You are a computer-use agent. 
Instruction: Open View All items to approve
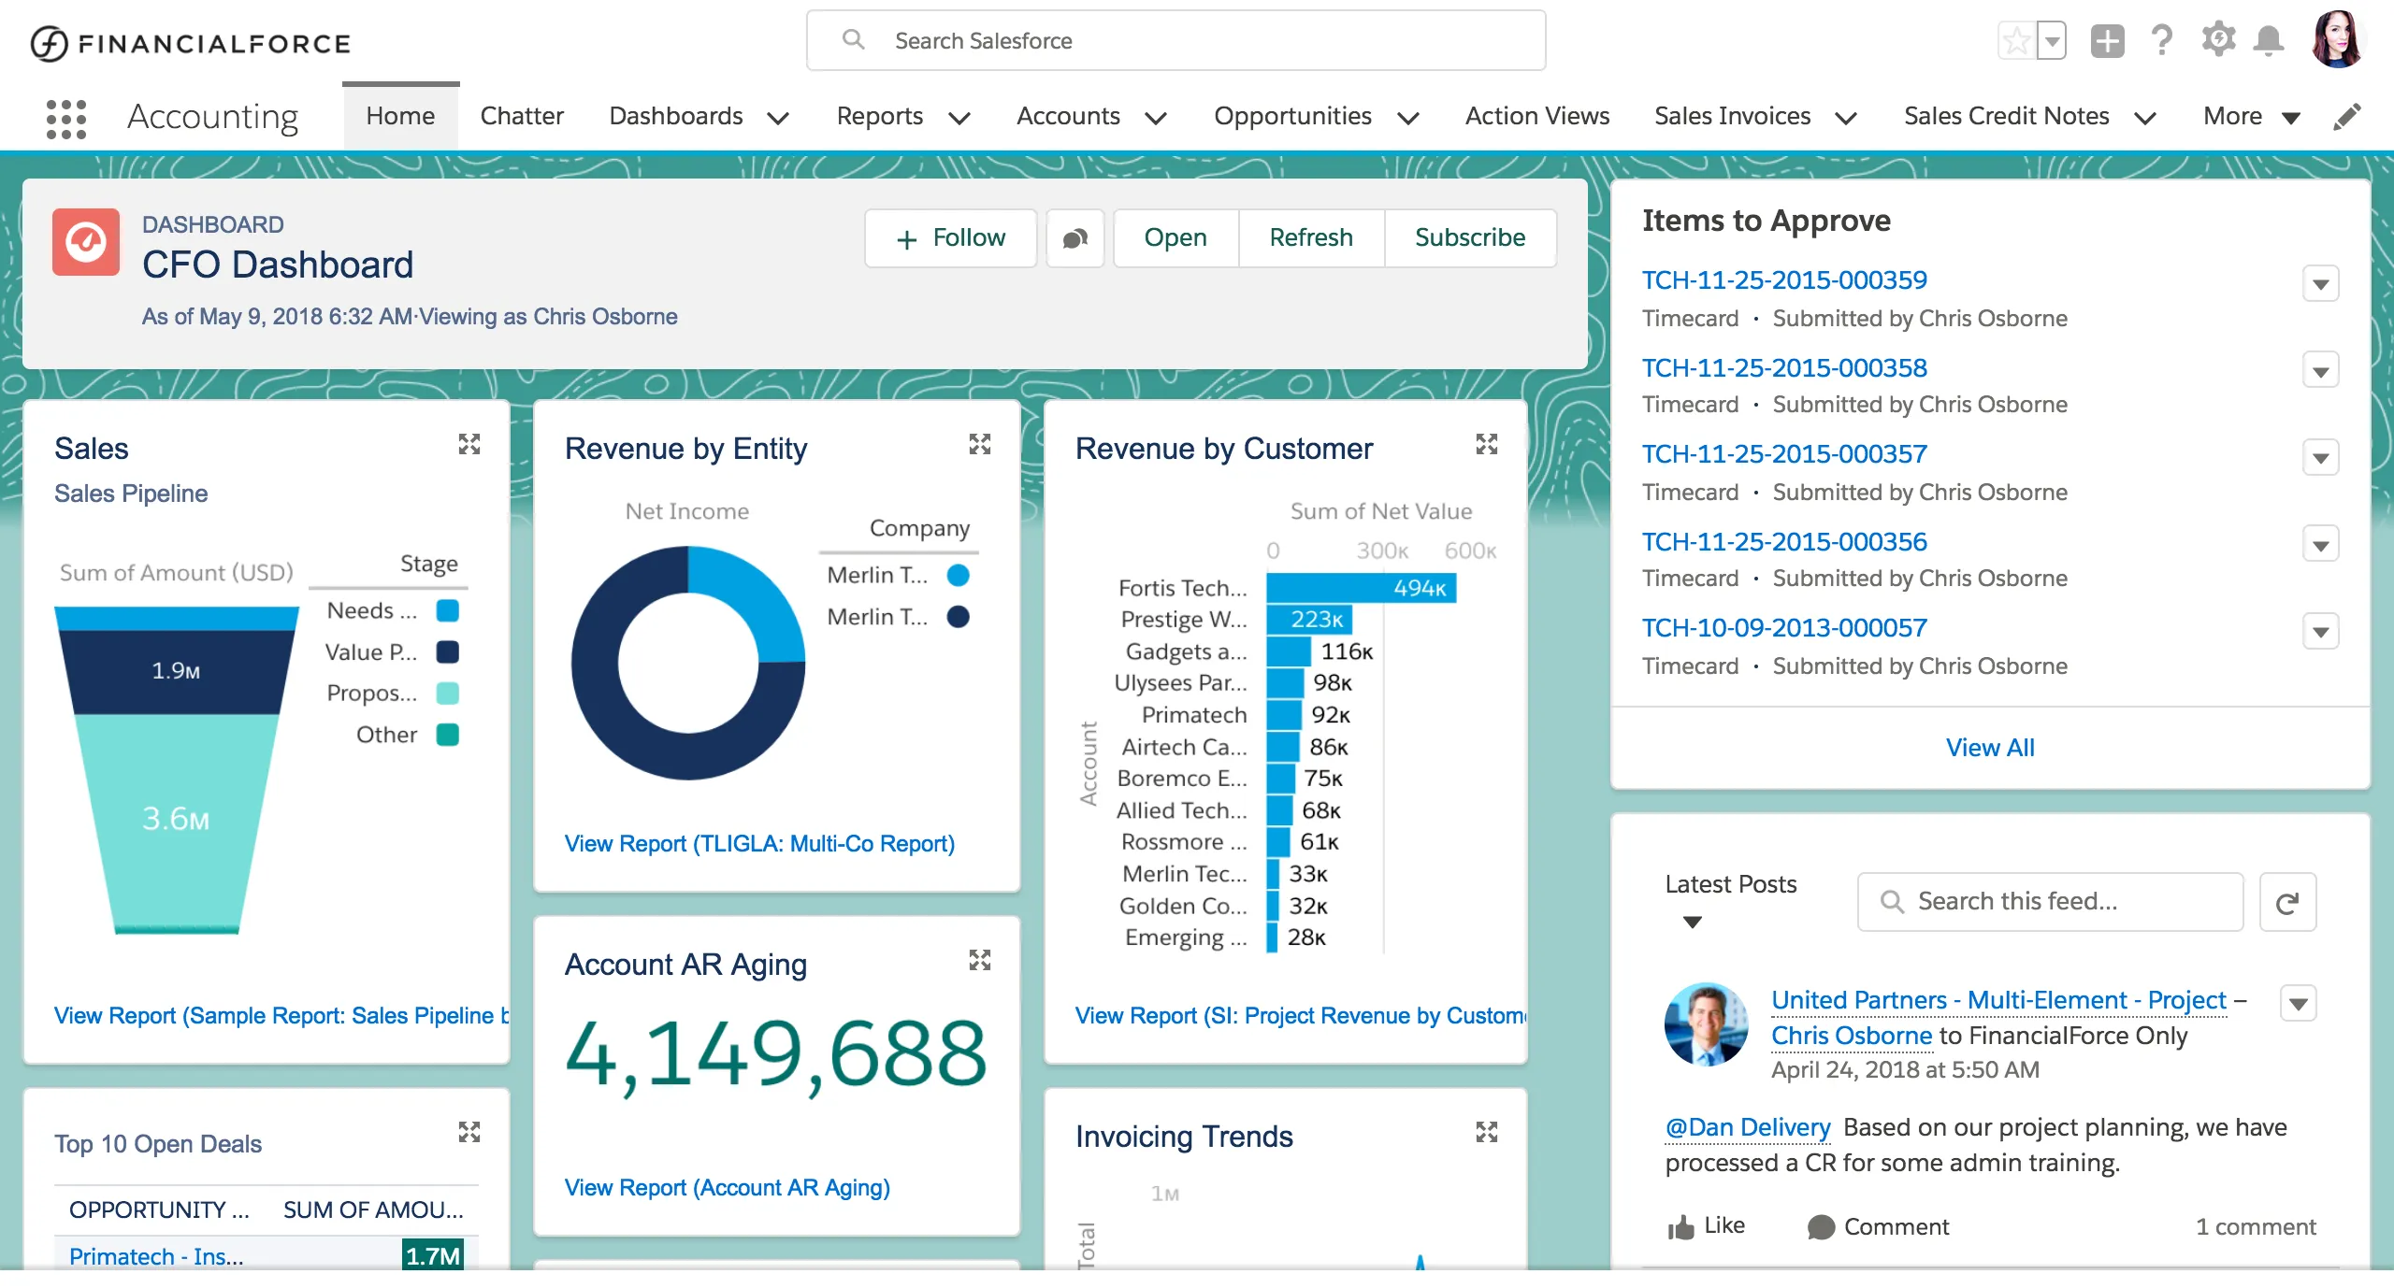(1989, 748)
